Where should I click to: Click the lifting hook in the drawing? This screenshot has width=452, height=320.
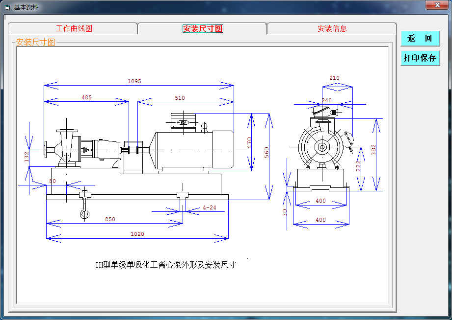(x=85, y=204)
